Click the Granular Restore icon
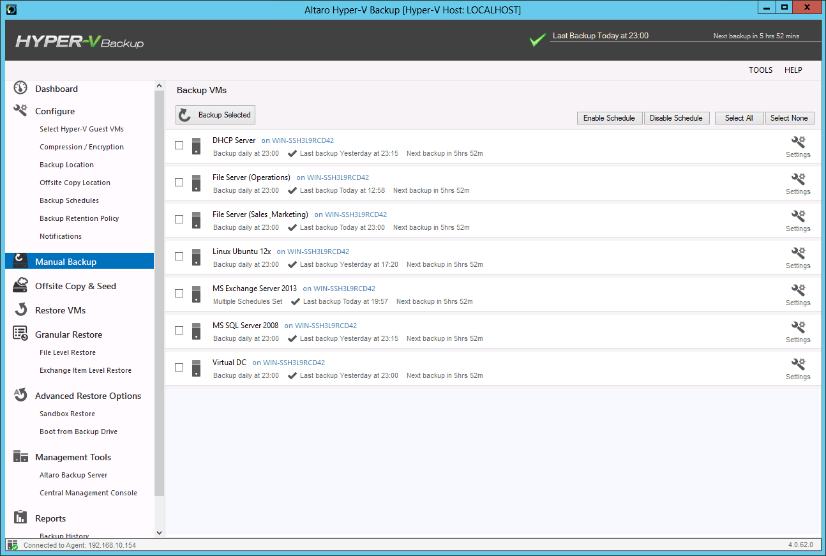Image resolution: width=826 pixels, height=556 pixels. click(x=20, y=333)
